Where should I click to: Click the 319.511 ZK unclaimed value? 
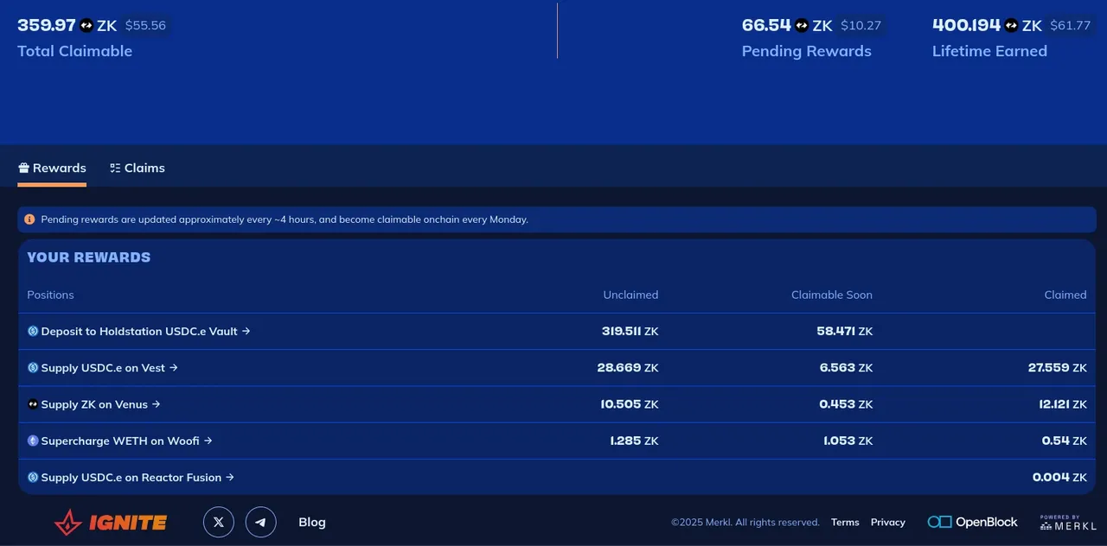pos(630,331)
